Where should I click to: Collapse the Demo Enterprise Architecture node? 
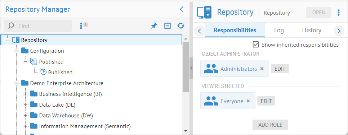pyautogui.click(x=16, y=83)
